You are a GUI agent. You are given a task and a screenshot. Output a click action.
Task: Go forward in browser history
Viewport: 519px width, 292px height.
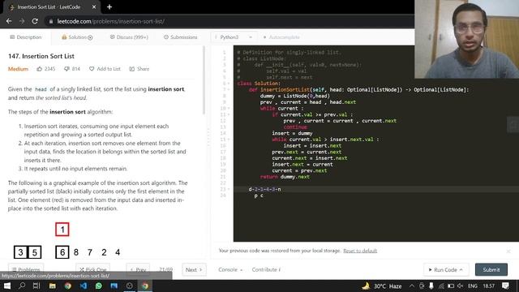(22, 21)
